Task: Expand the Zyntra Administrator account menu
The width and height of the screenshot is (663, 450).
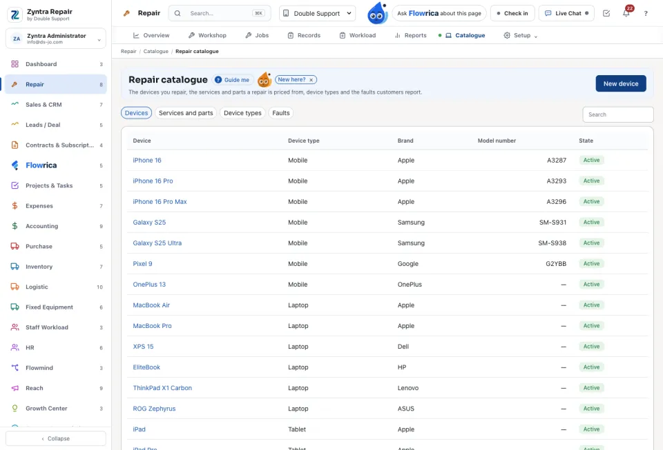Action: [56, 39]
